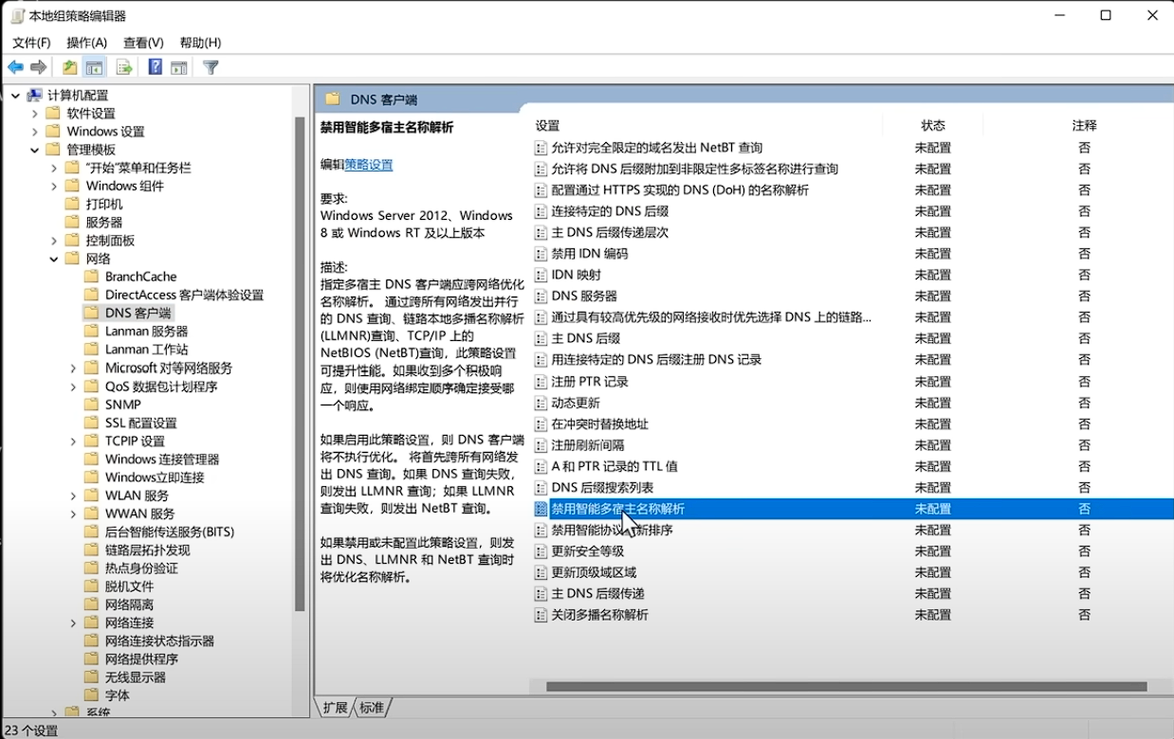Switch to the 标准 tab

click(x=372, y=707)
